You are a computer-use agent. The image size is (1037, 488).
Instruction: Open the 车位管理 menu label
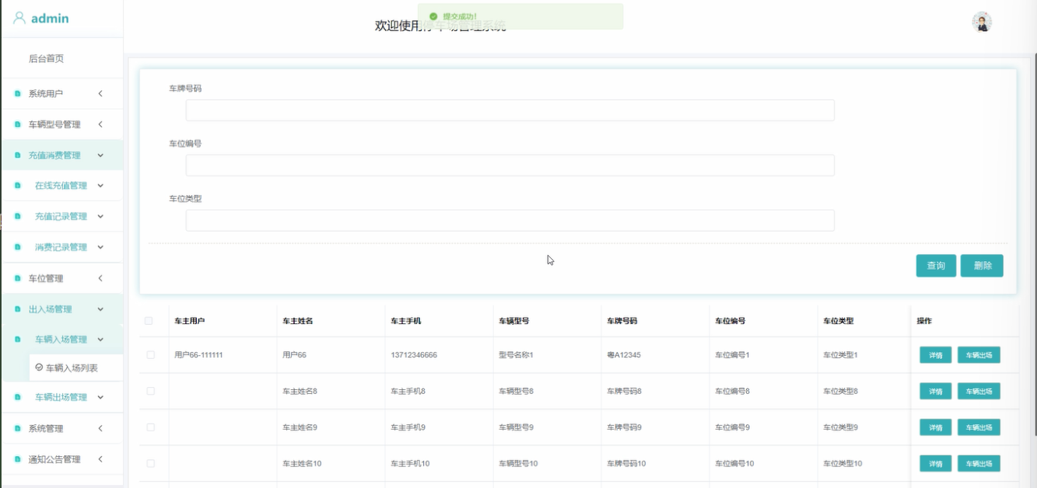(46, 278)
